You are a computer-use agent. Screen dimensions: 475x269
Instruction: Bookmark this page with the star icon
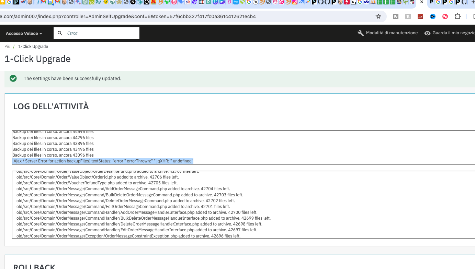pyautogui.click(x=378, y=16)
